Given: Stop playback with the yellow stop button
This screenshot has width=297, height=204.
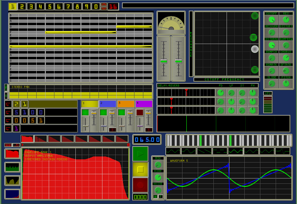Looking at the screenshot, I should [140, 170].
